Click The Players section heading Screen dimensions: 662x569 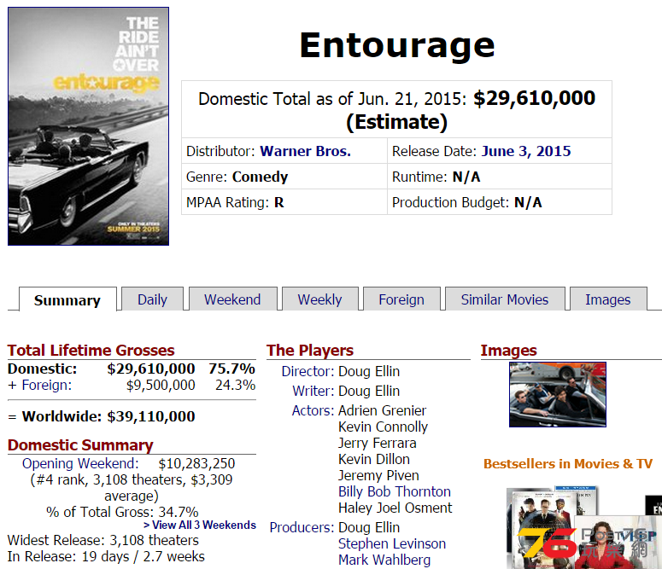click(310, 351)
